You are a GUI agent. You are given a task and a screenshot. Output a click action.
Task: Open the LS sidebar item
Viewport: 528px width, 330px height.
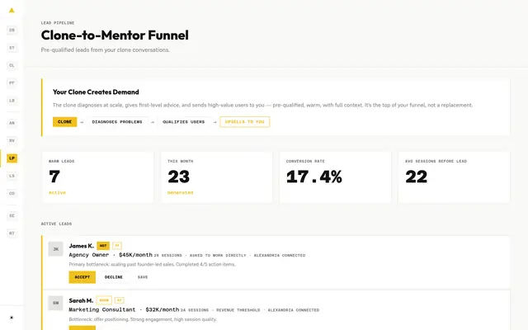12,176
